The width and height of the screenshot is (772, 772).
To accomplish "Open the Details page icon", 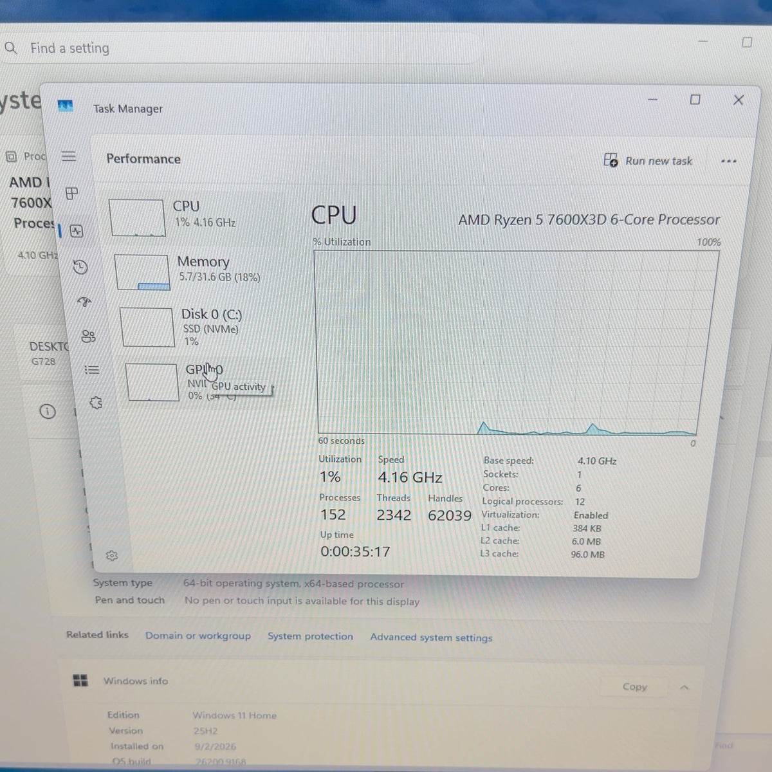I will click(92, 370).
